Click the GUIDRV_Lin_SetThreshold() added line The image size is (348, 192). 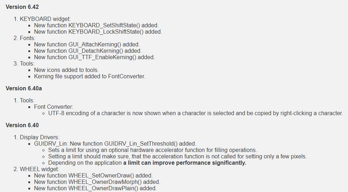(x=115, y=143)
